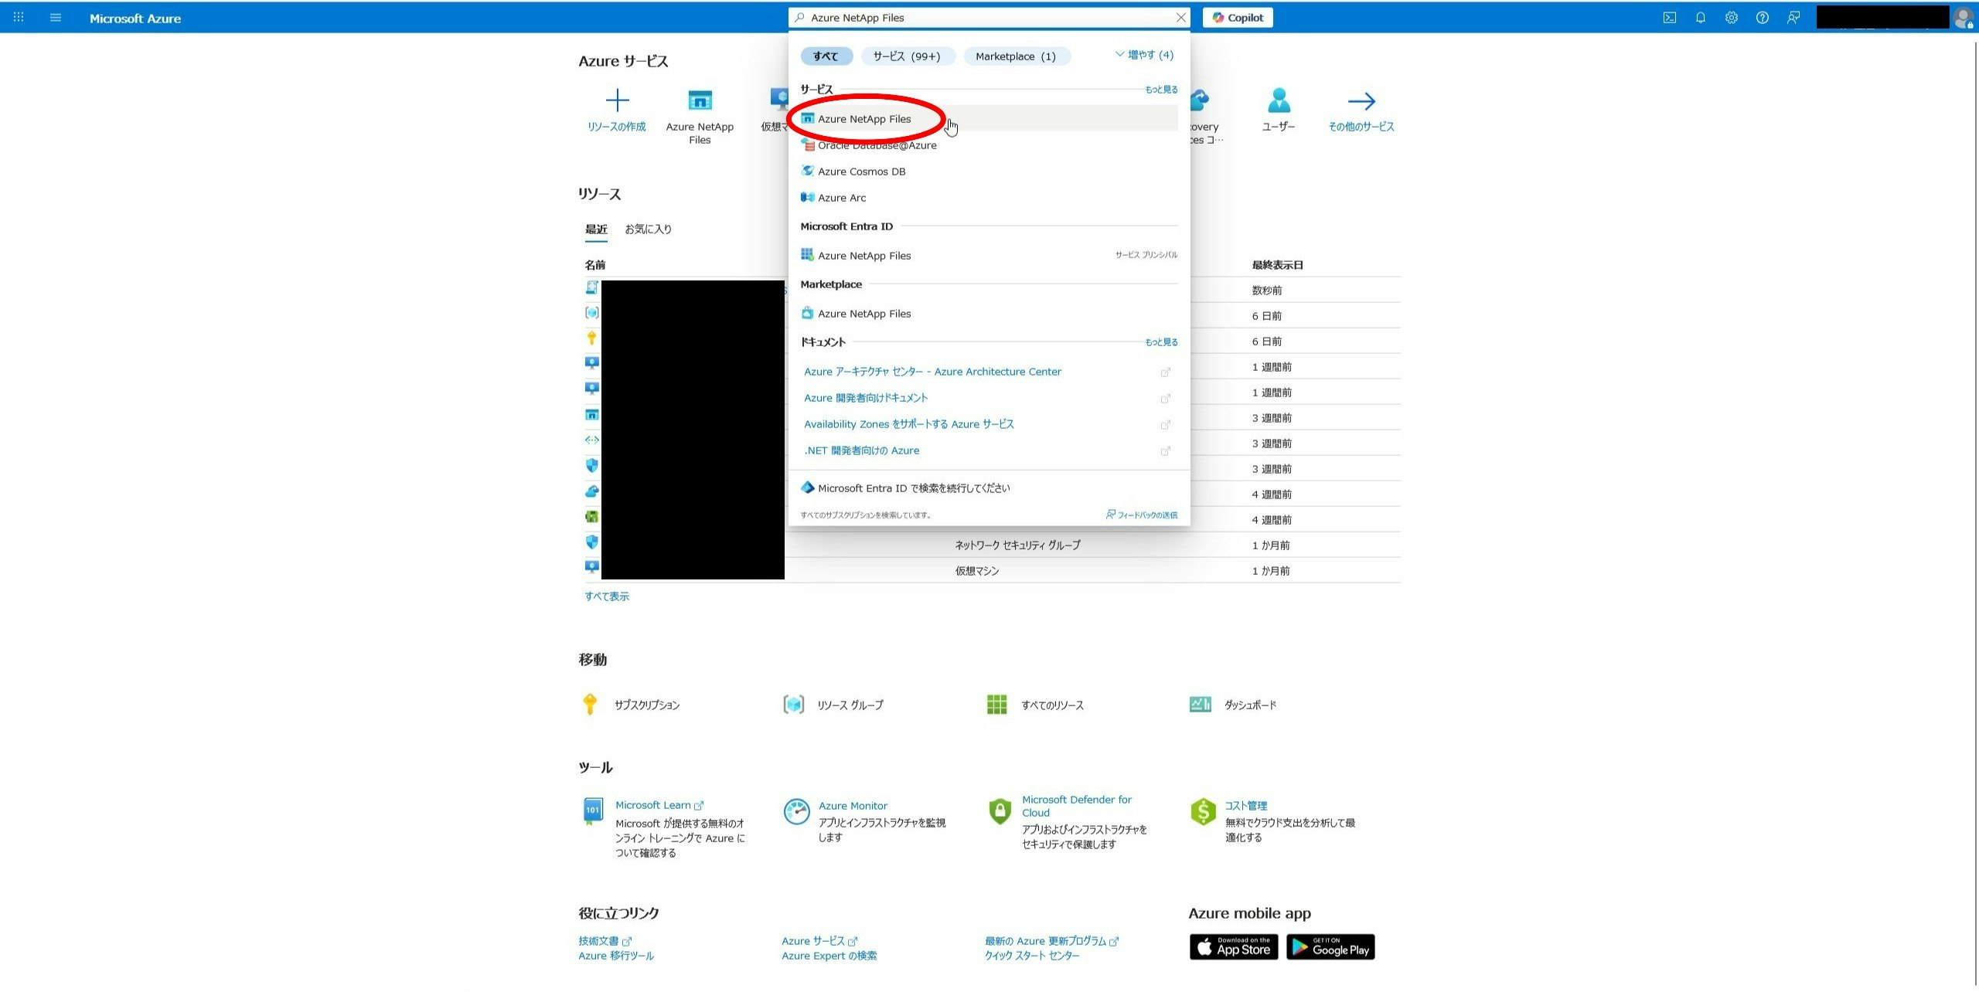Viewport: 1979px width, 992px height.
Task: Open the feedback icon in header
Action: pyautogui.click(x=1793, y=18)
